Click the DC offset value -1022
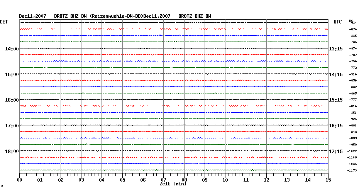 352,151
